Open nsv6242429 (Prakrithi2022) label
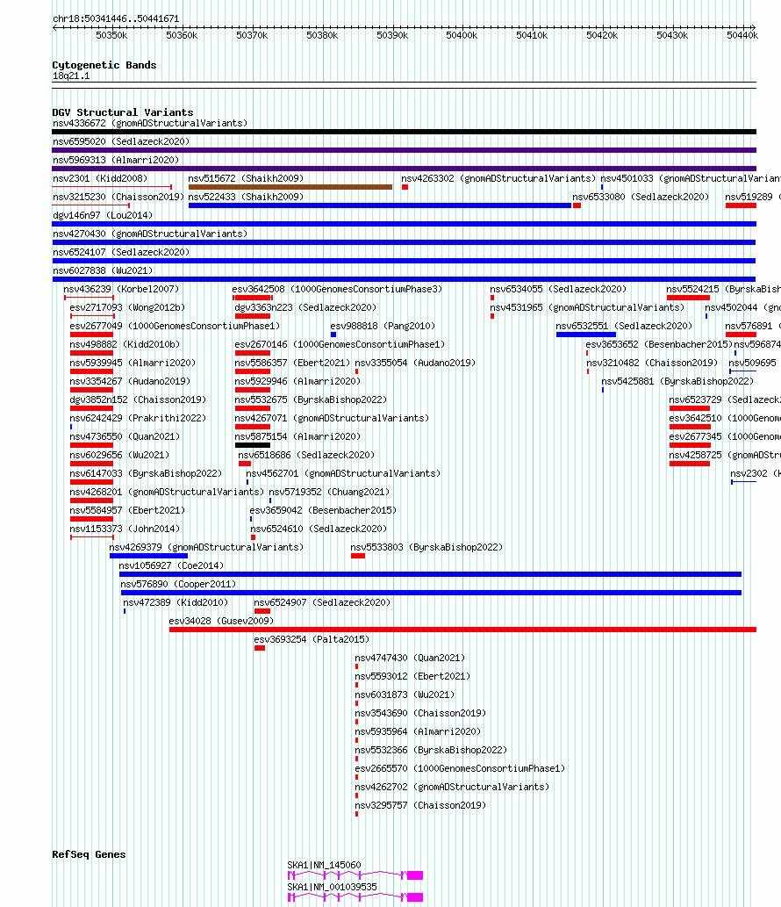This screenshot has width=781, height=907. tap(138, 419)
